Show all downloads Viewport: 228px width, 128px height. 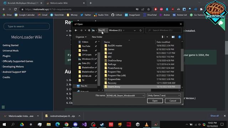point(214,116)
